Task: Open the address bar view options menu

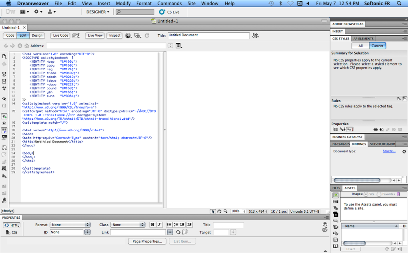Action: coord(179,46)
